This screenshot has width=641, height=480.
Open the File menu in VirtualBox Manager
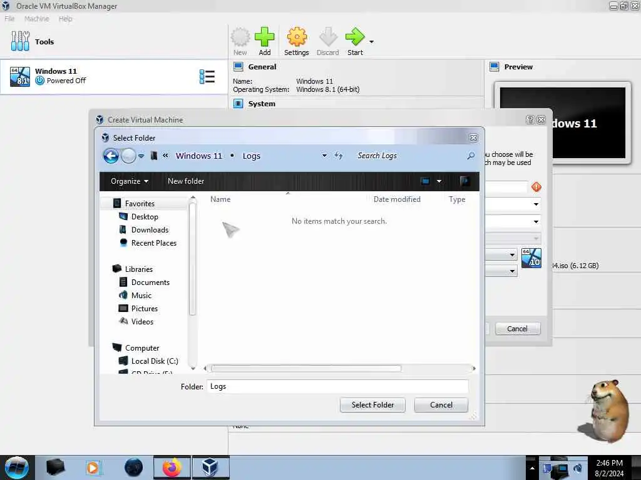9,19
